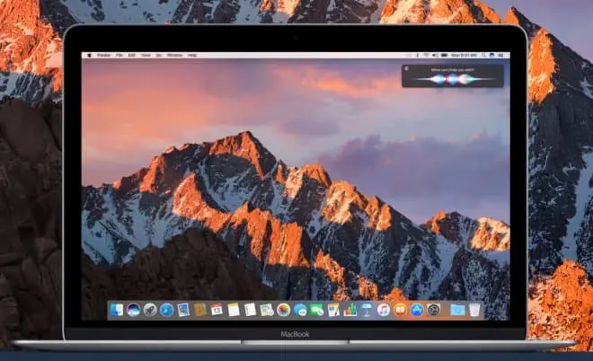This screenshot has height=361, width=593.
Task: Open Maps icon in dock
Action: (267, 310)
